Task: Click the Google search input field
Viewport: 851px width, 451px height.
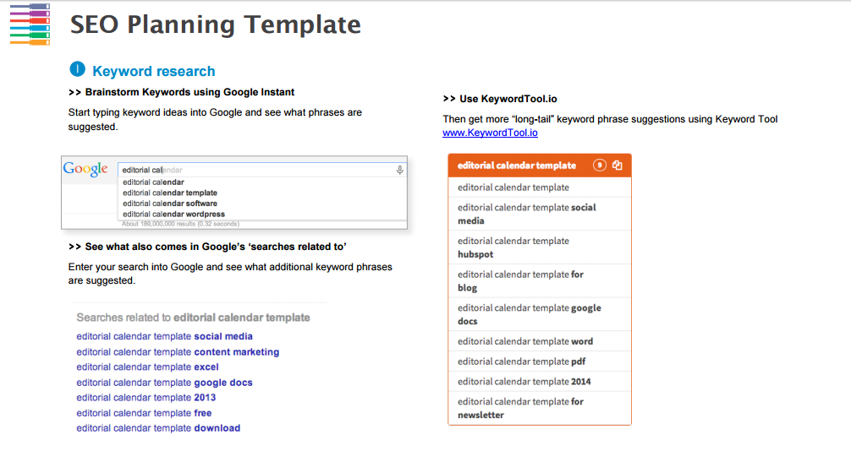Action: coord(261,170)
